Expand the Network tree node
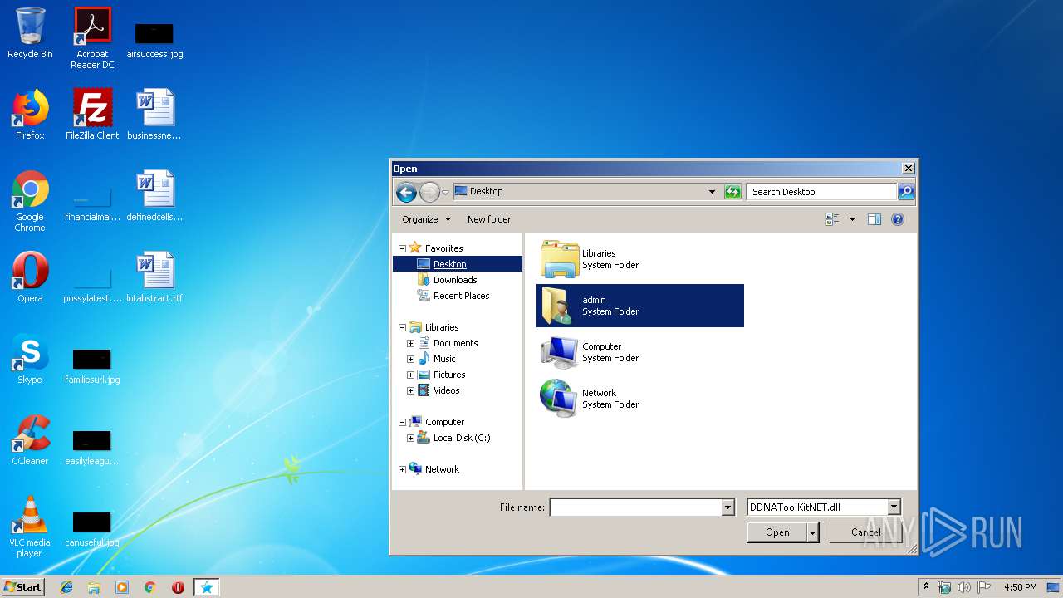The height and width of the screenshot is (598, 1063). [x=403, y=469]
